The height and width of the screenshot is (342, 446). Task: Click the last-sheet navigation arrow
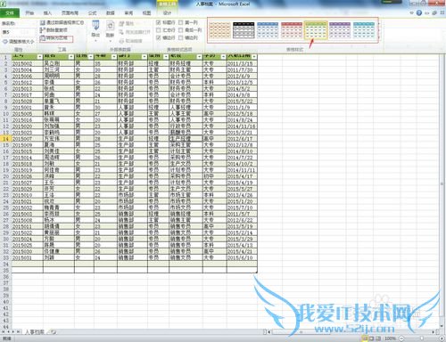(x=18, y=332)
